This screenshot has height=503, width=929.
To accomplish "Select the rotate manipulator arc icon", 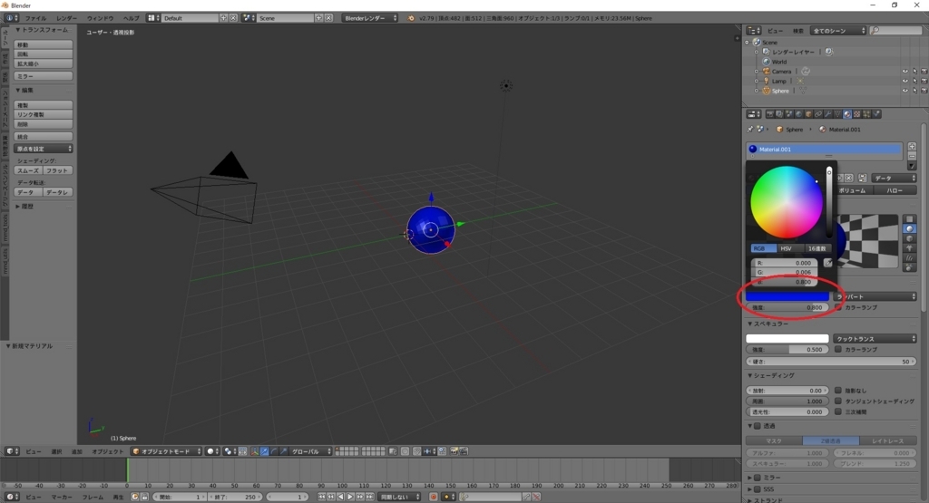I will pos(274,451).
